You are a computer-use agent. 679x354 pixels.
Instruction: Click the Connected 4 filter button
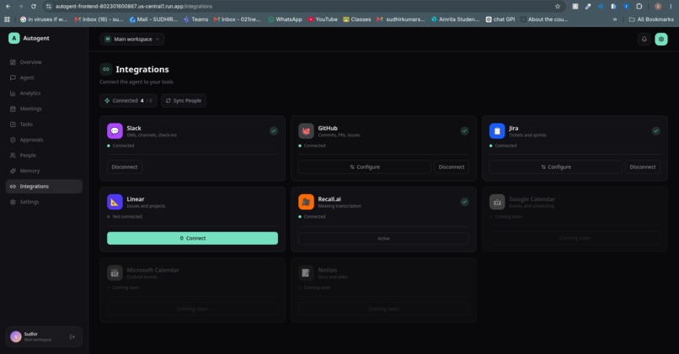(128, 101)
